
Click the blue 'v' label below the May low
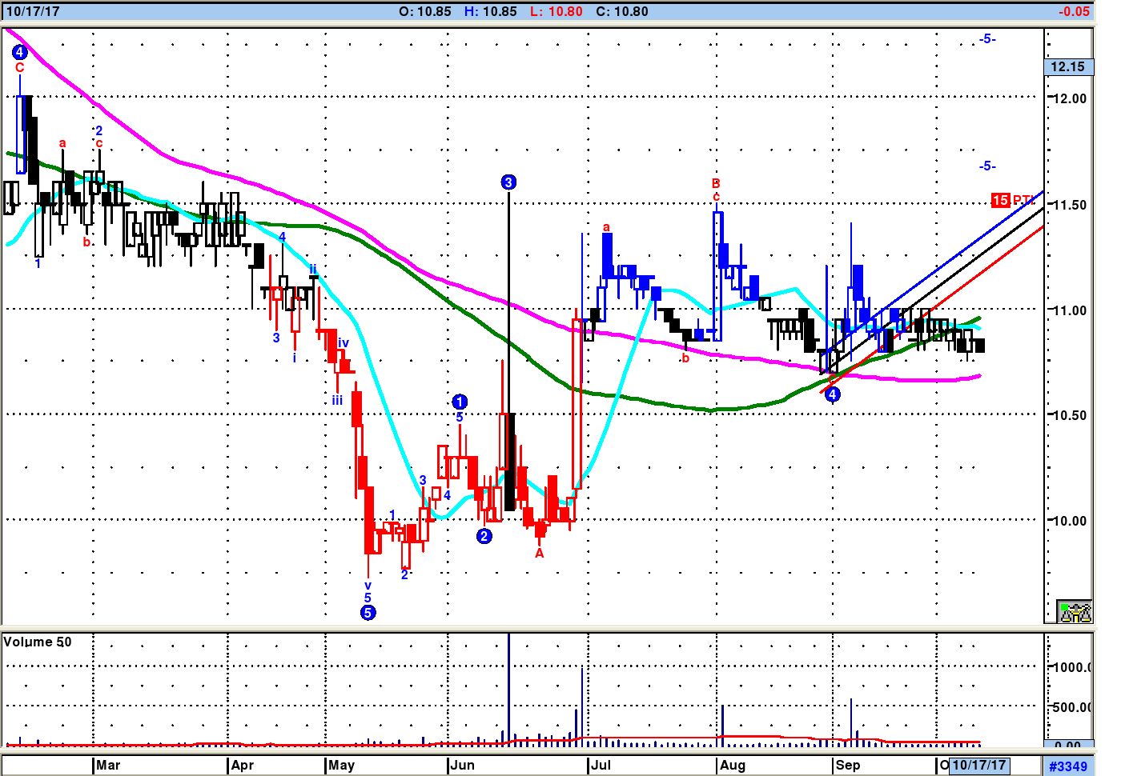368,586
